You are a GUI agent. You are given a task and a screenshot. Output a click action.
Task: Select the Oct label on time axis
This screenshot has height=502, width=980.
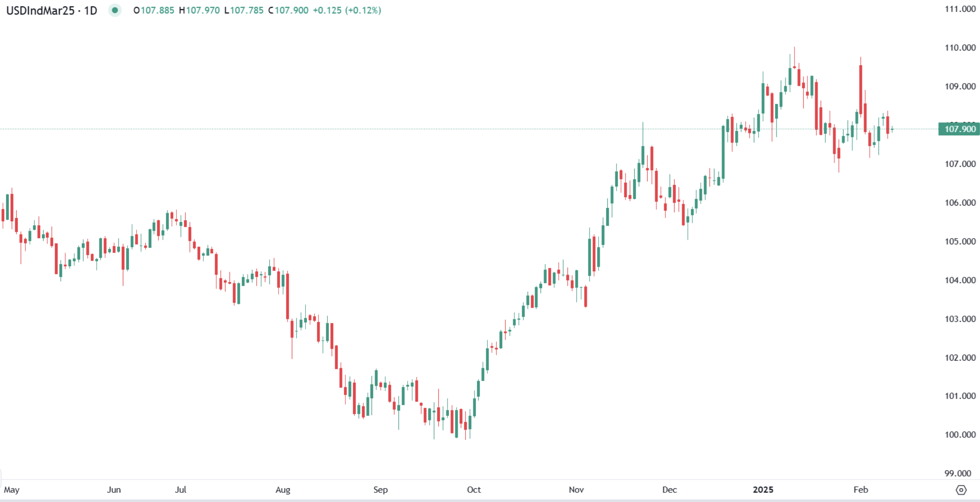(474, 490)
